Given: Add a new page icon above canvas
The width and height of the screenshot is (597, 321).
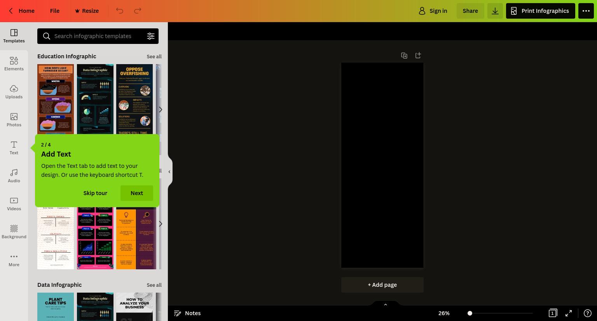Looking at the screenshot, I should 418,56.
